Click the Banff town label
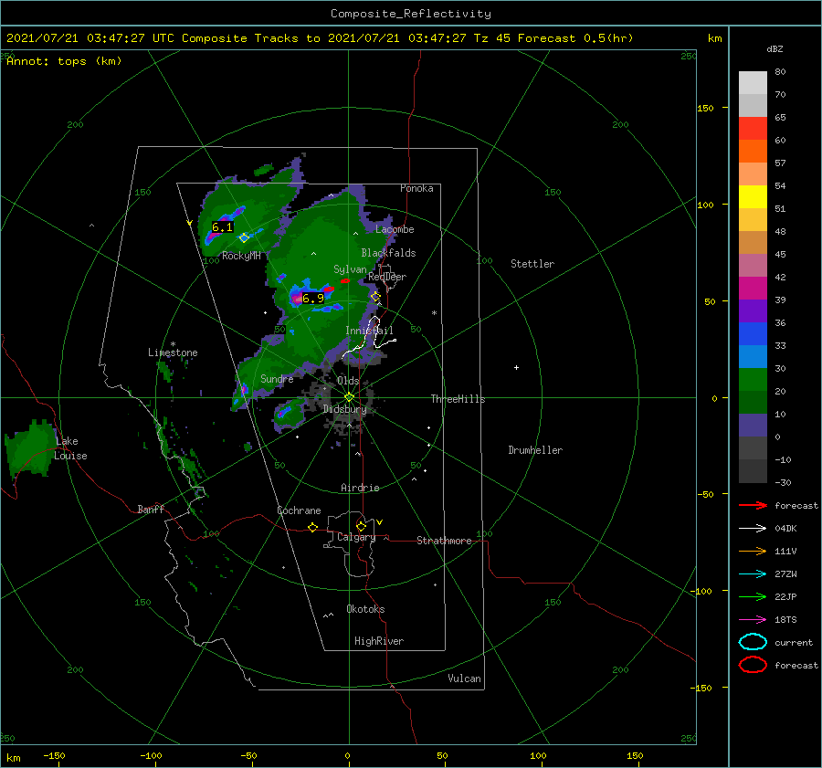The width and height of the screenshot is (822, 768). click(x=151, y=509)
